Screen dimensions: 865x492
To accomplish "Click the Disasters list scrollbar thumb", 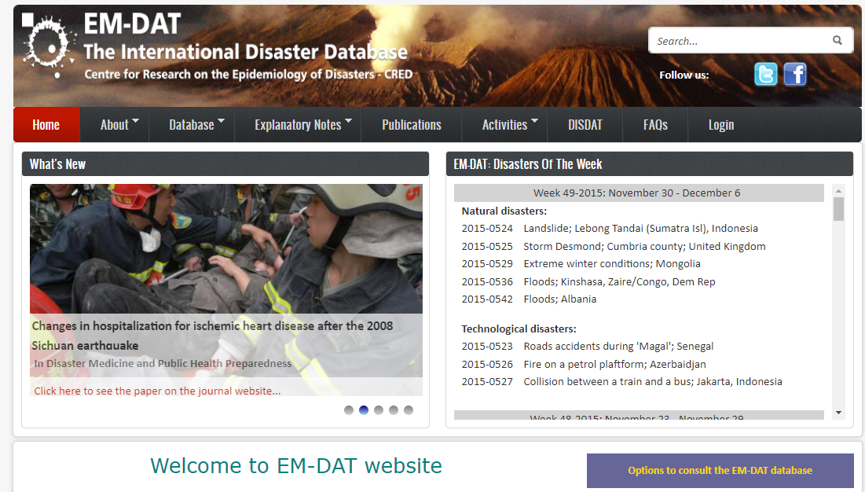I will click(x=838, y=209).
